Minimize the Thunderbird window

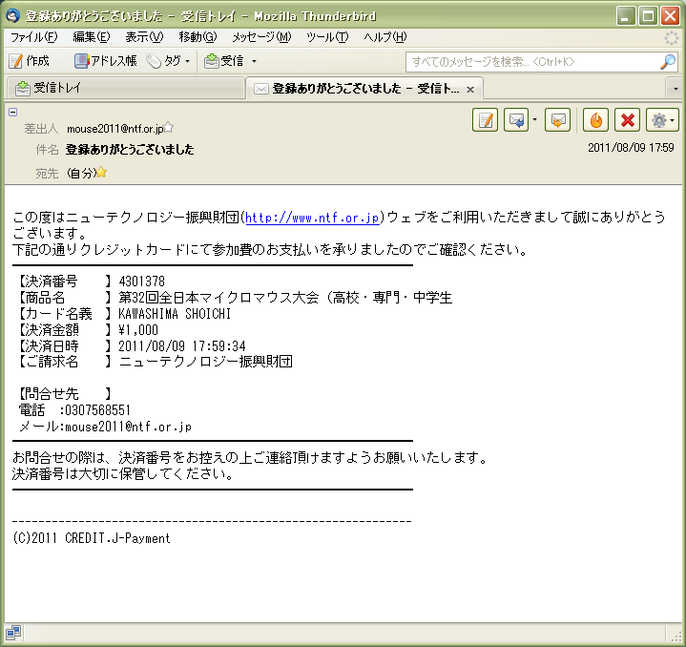point(626,16)
